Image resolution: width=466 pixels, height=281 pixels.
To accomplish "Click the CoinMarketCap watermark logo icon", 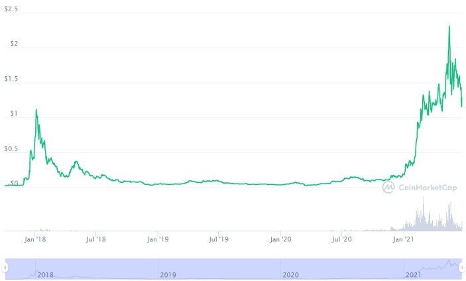I will (390, 188).
